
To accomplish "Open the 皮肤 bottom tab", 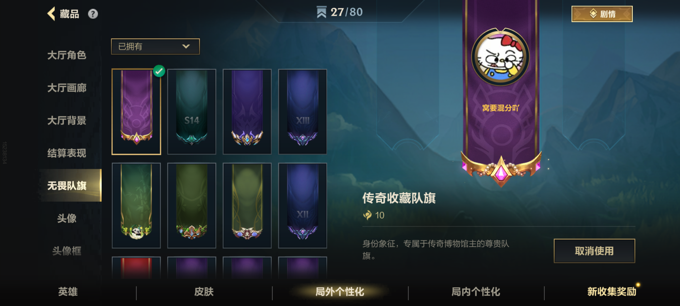I will coord(204,292).
